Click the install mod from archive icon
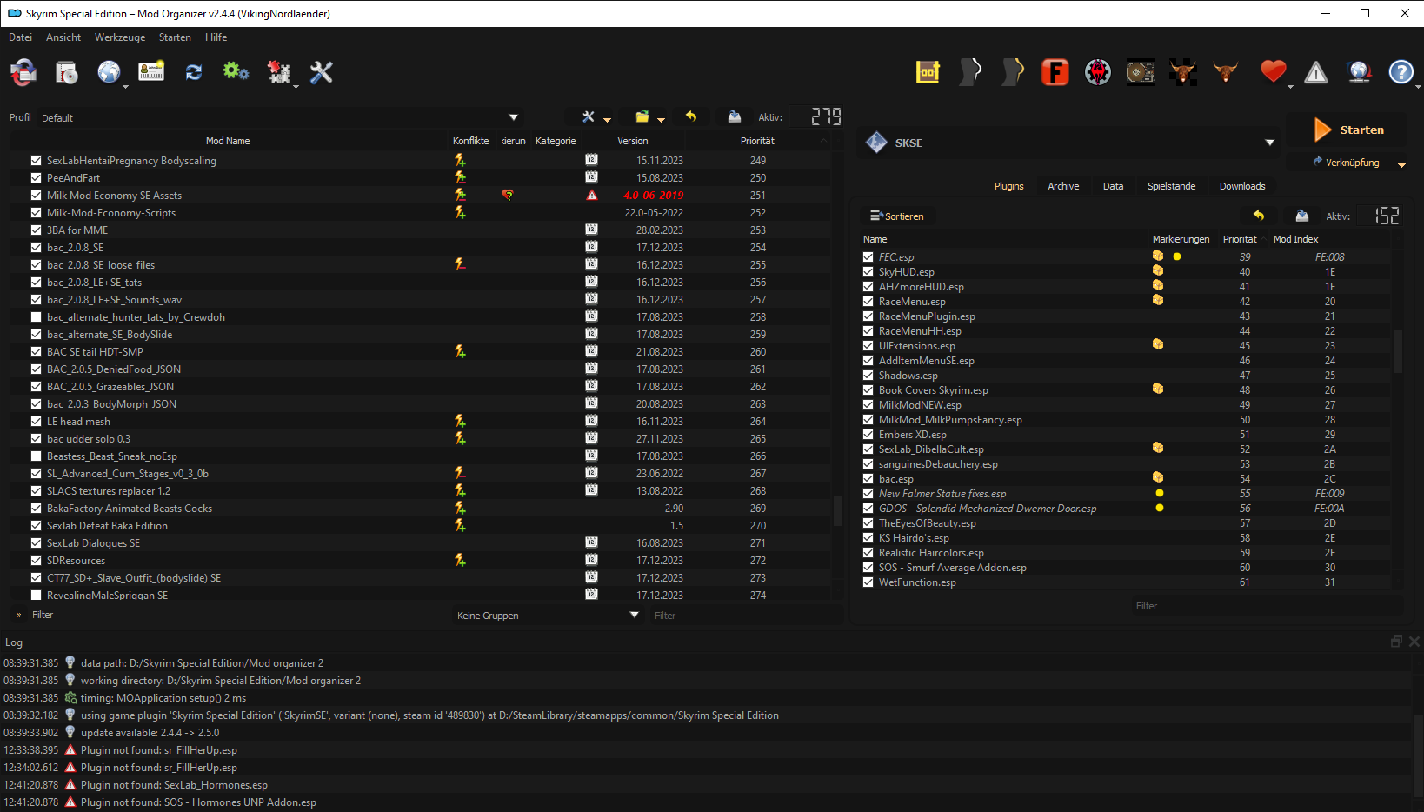Image resolution: width=1424 pixels, height=812 pixels. (67, 72)
